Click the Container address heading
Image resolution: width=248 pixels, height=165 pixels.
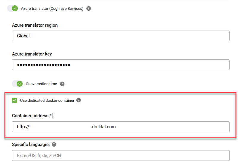[x=30, y=116]
